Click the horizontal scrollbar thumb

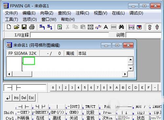[22, 74]
